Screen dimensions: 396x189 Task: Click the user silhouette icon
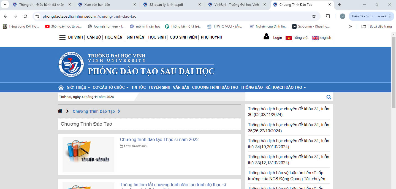(266, 36)
